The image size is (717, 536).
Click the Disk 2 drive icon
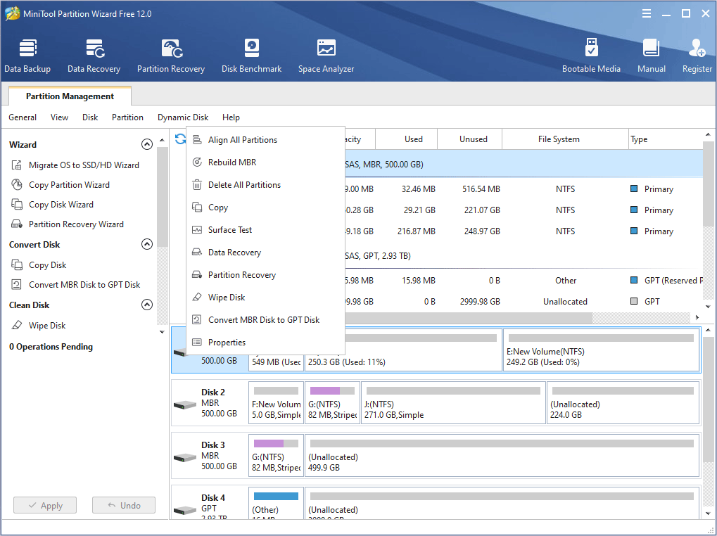point(185,404)
